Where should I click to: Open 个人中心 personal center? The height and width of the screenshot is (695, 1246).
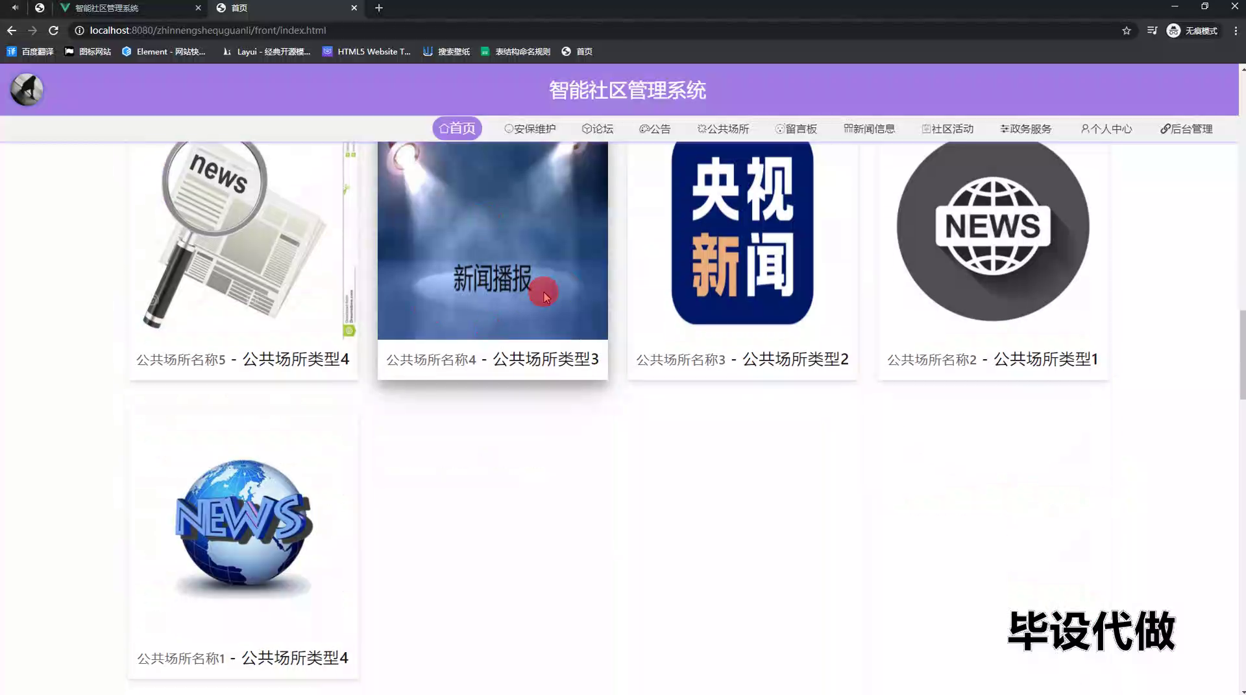1106,129
